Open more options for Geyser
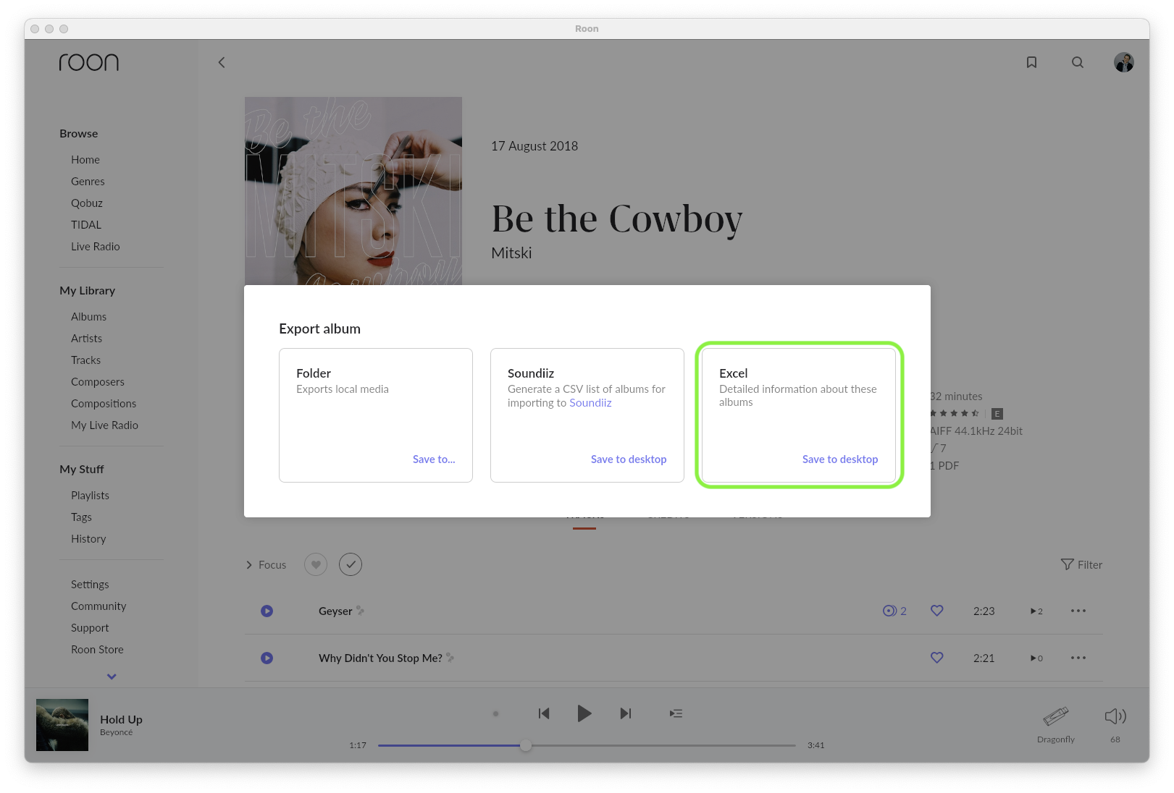The image size is (1174, 793). click(x=1078, y=611)
